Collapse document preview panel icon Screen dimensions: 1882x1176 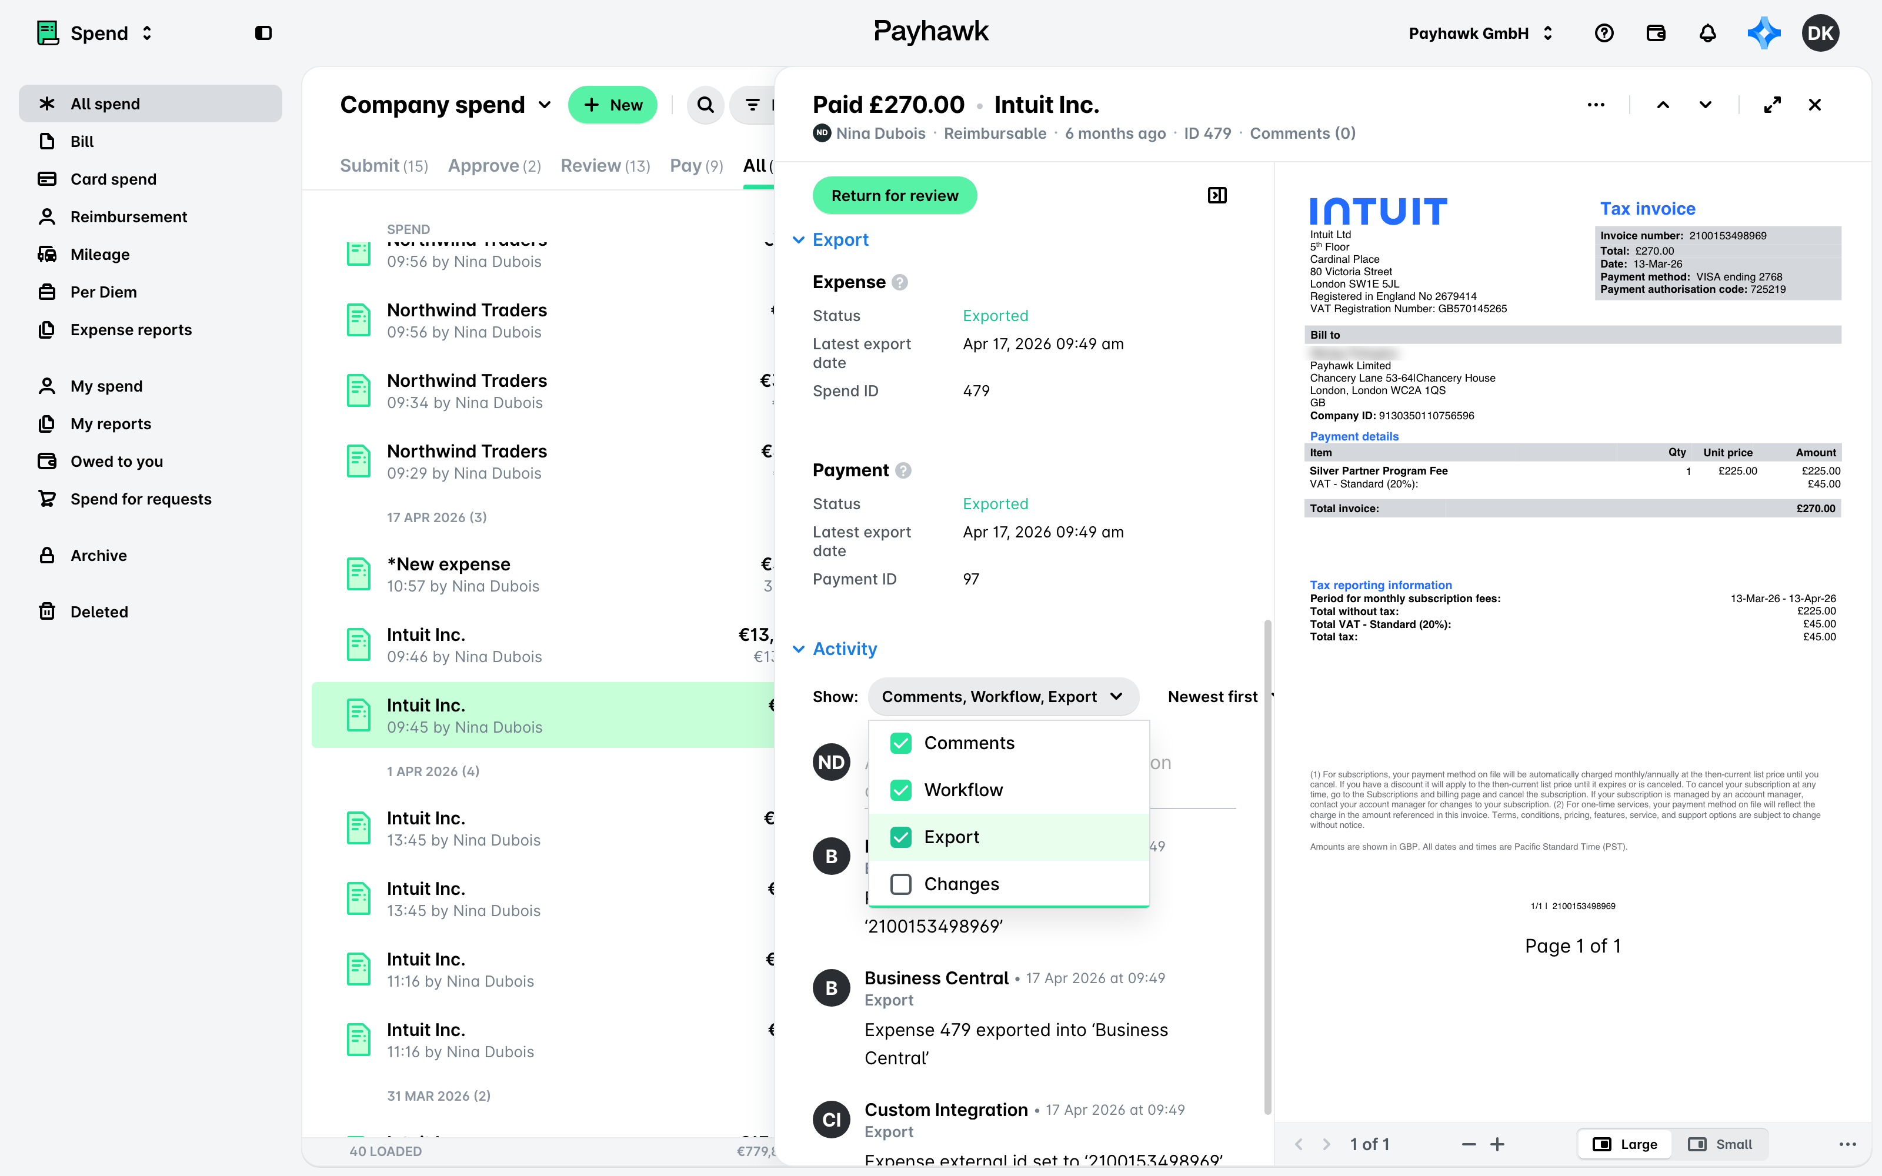[1217, 195]
